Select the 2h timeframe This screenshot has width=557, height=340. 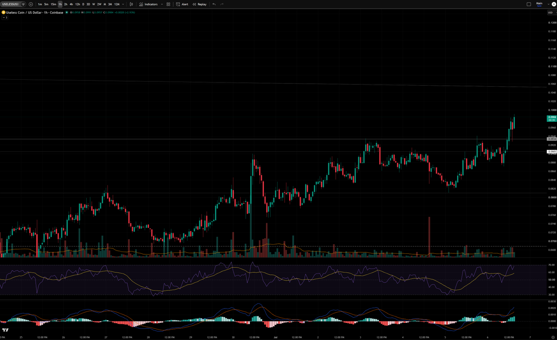(x=65, y=4)
